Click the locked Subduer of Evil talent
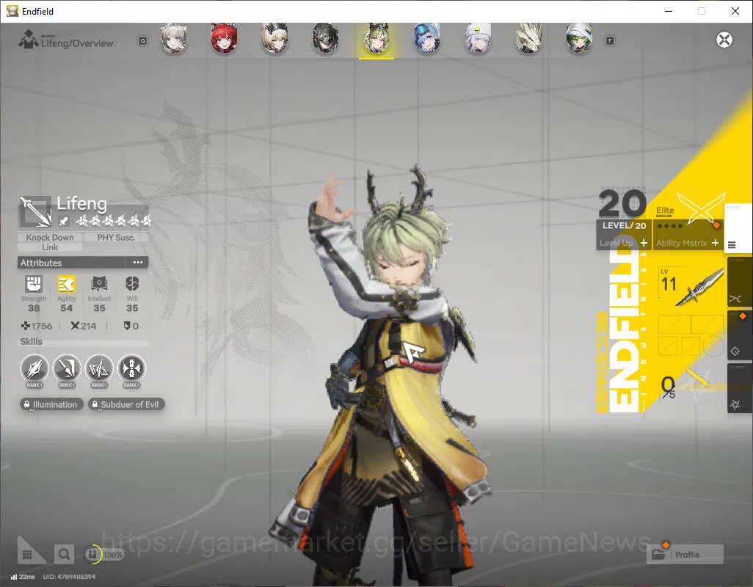Image resolution: width=753 pixels, height=587 pixels. [127, 404]
